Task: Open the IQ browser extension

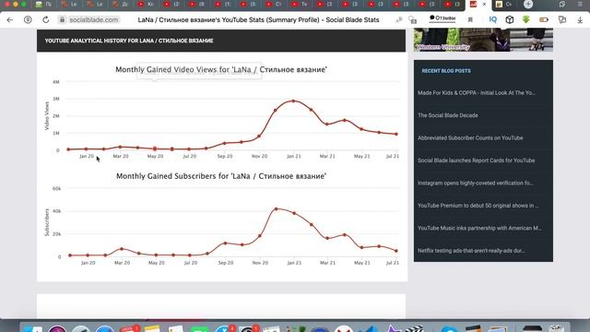Action: (493, 19)
